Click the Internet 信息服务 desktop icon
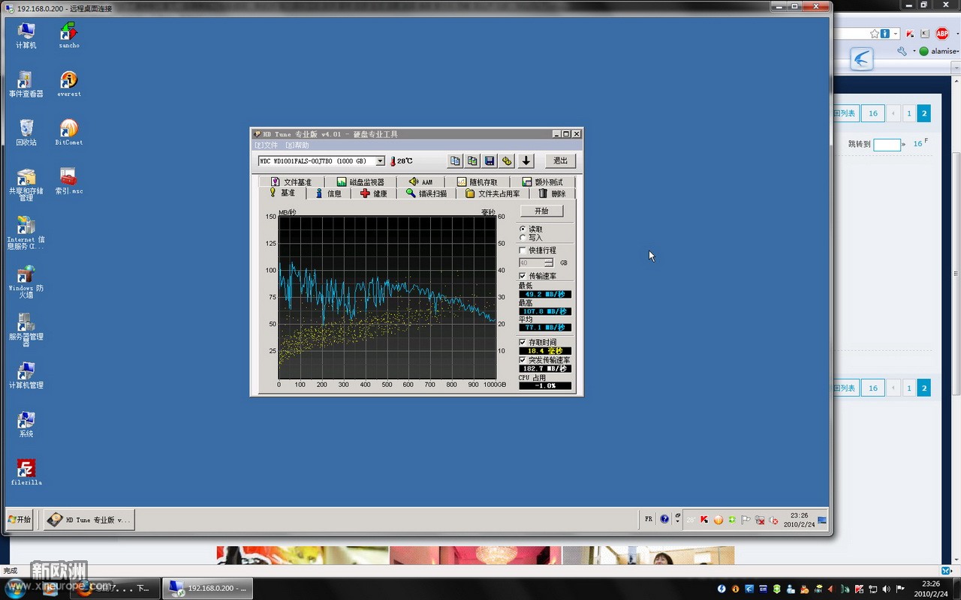Image resolution: width=961 pixels, height=600 pixels. 26,232
